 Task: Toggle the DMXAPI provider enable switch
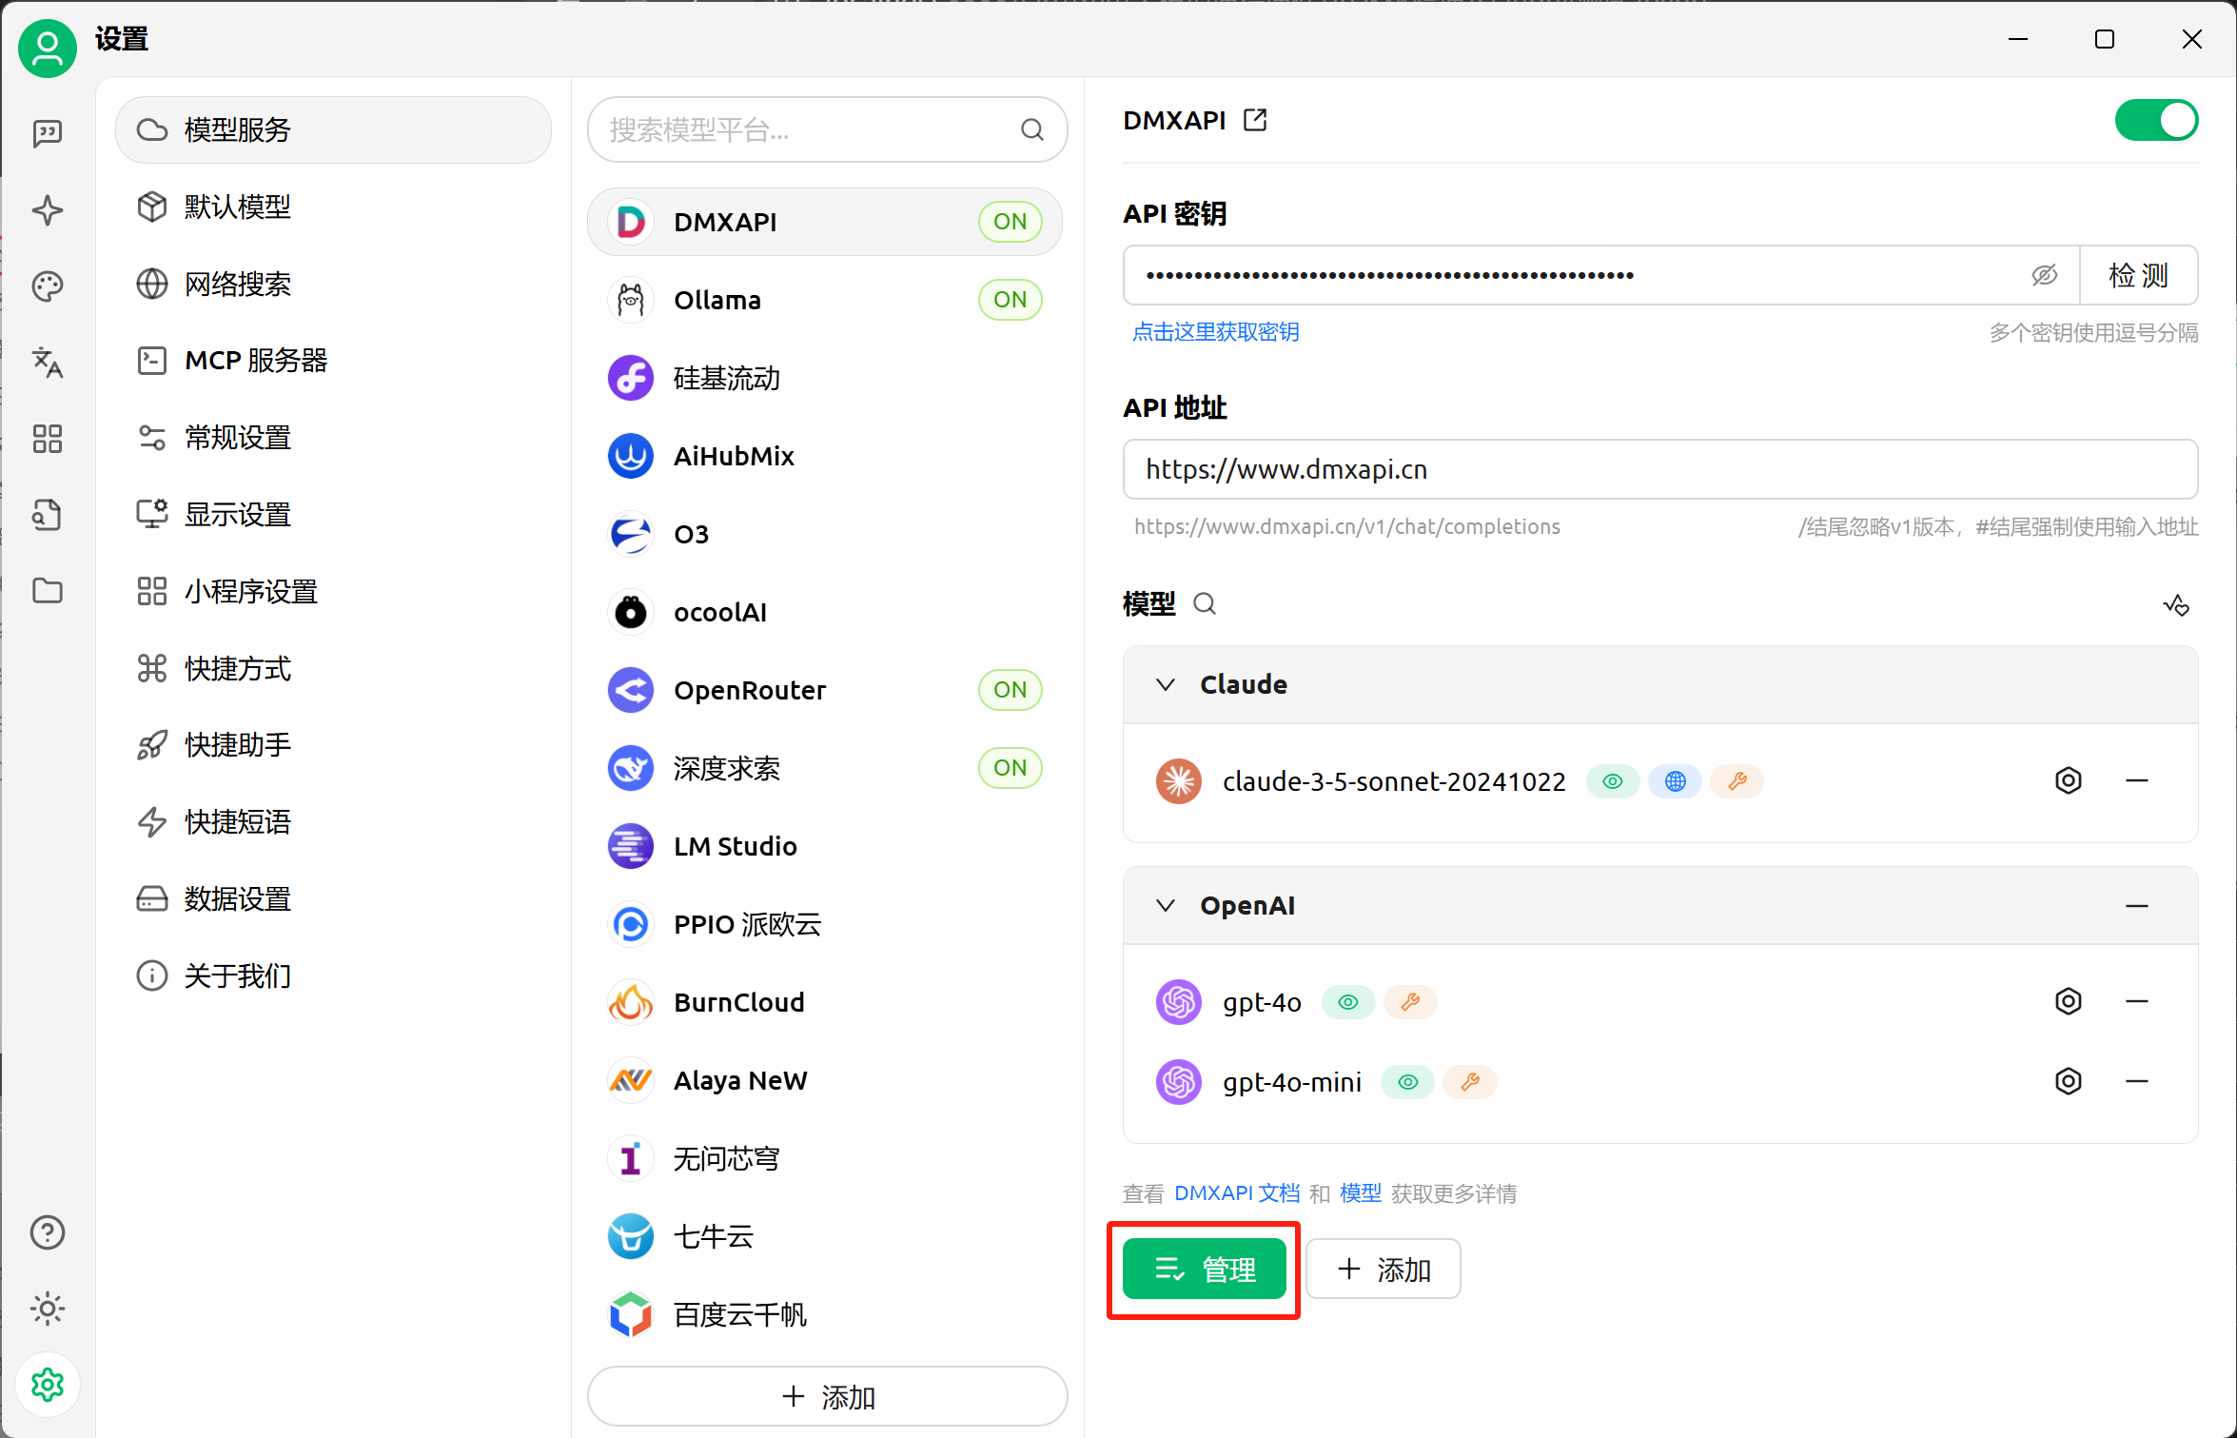pyautogui.click(x=2156, y=121)
